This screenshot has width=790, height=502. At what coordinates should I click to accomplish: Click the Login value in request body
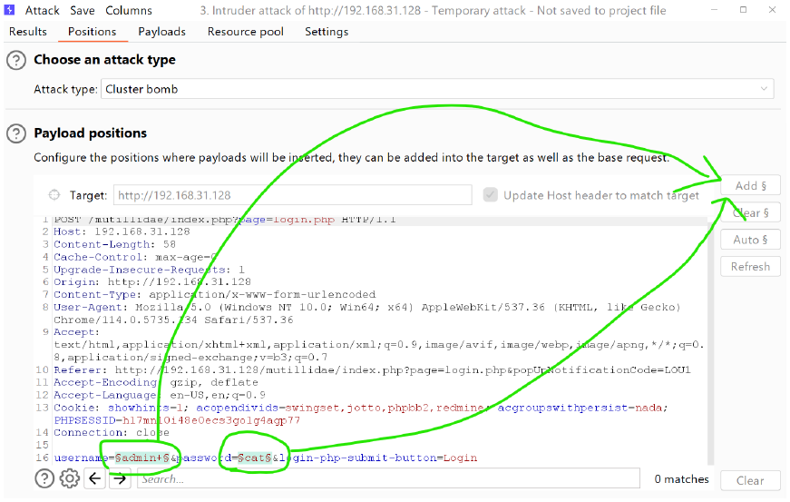(460, 458)
